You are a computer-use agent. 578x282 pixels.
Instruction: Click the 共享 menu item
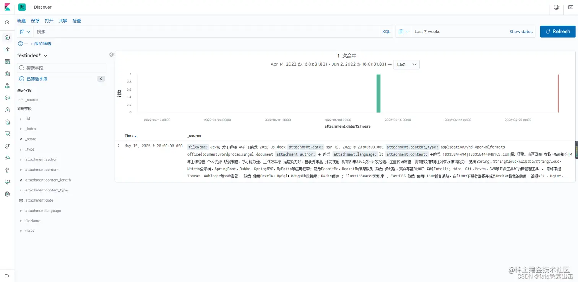pyautogui.click(x=63, y=21)
